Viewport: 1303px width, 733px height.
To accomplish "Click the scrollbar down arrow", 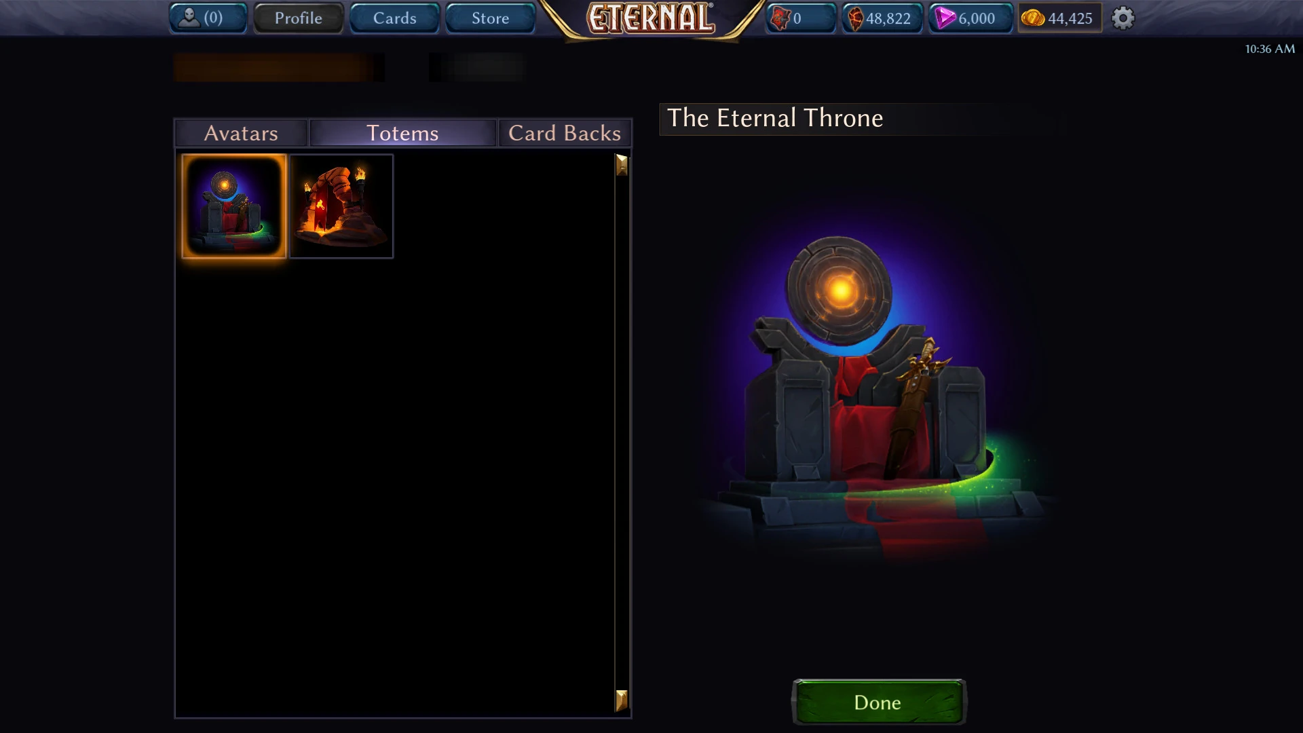I will (622, 700).
